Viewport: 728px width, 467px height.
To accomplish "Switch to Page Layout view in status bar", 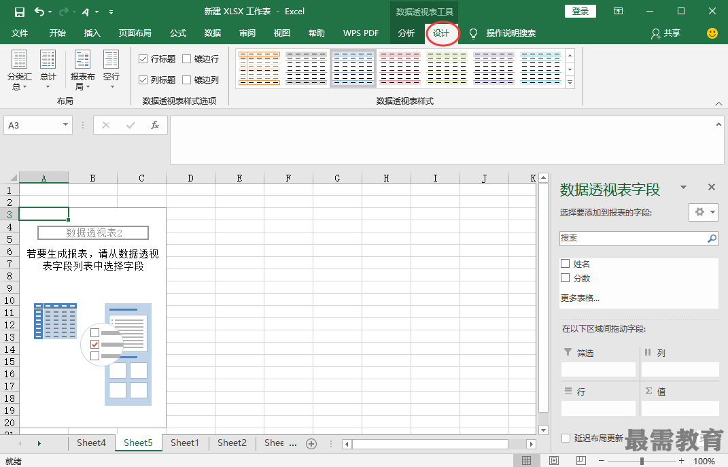I will [x=553, y=460].
